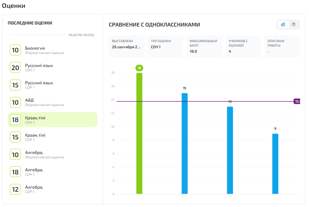
Task: Click the grade 20 badge for Русский язык
Action: [15, 68]
